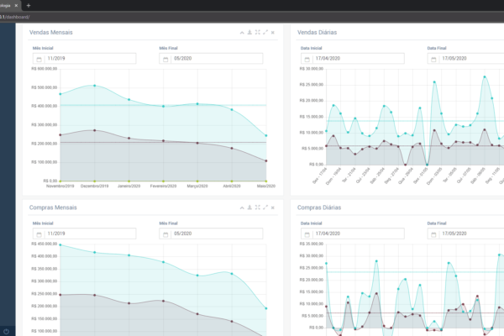Open calendar icon for Vendas Diárias Data Inicial
Screen dimensions: 504x336
307,59
